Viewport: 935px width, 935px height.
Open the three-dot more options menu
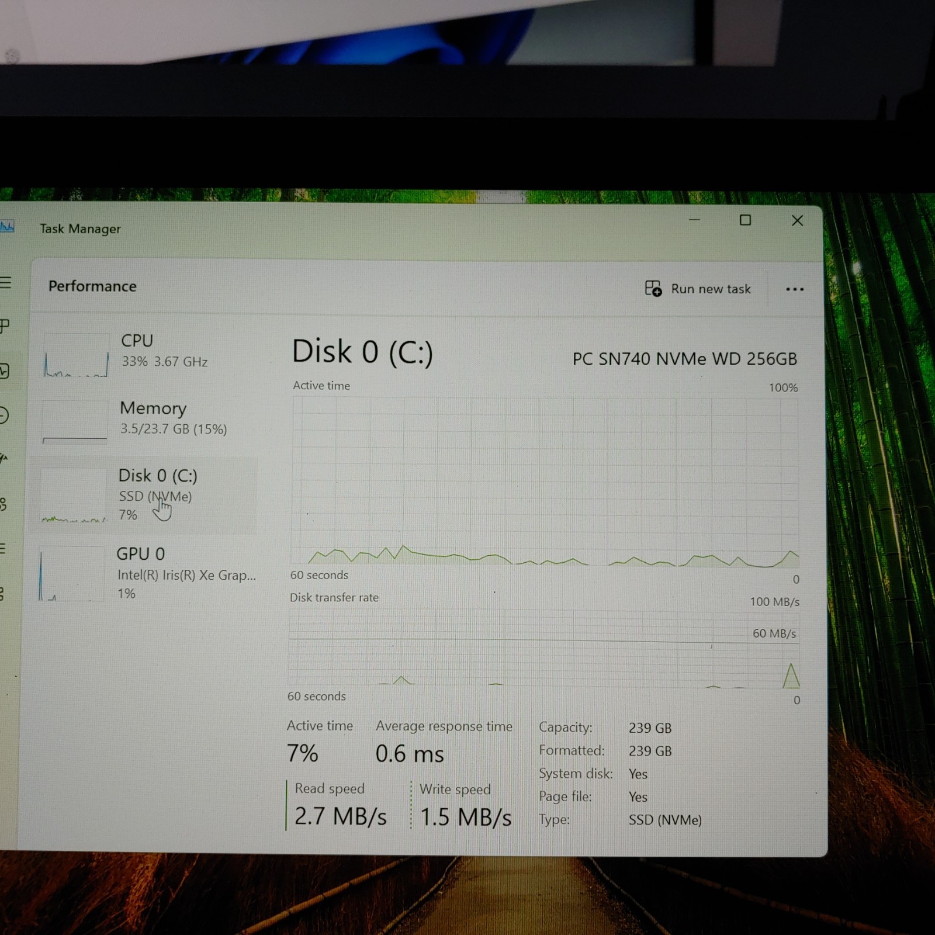(795, 289)
